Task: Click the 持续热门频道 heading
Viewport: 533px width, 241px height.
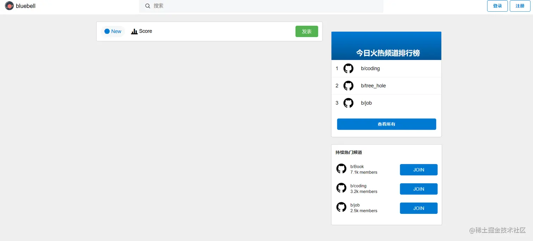Action: (349, 153)
